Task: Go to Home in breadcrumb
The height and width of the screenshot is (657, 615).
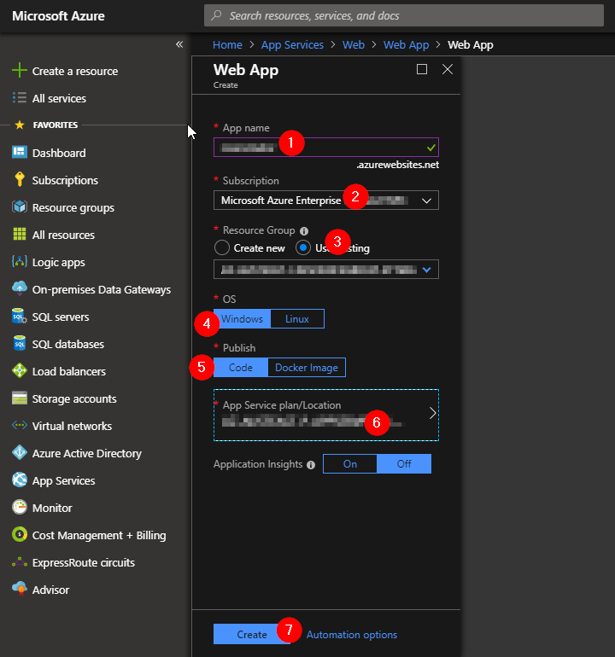Action: coord(227,45)
